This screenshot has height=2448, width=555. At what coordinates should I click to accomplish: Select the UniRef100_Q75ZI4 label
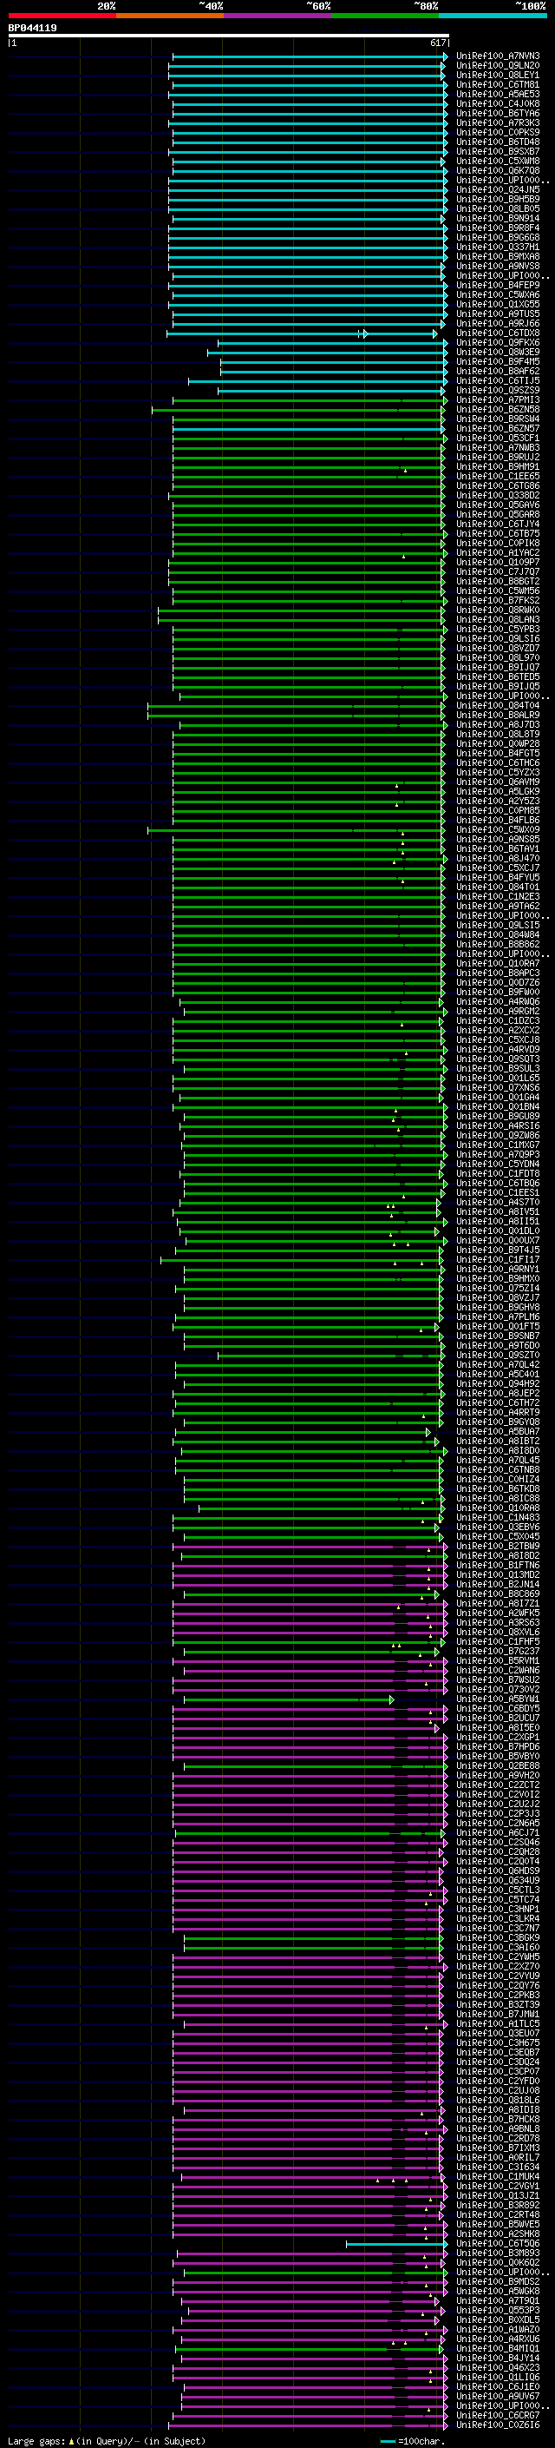497,1289
